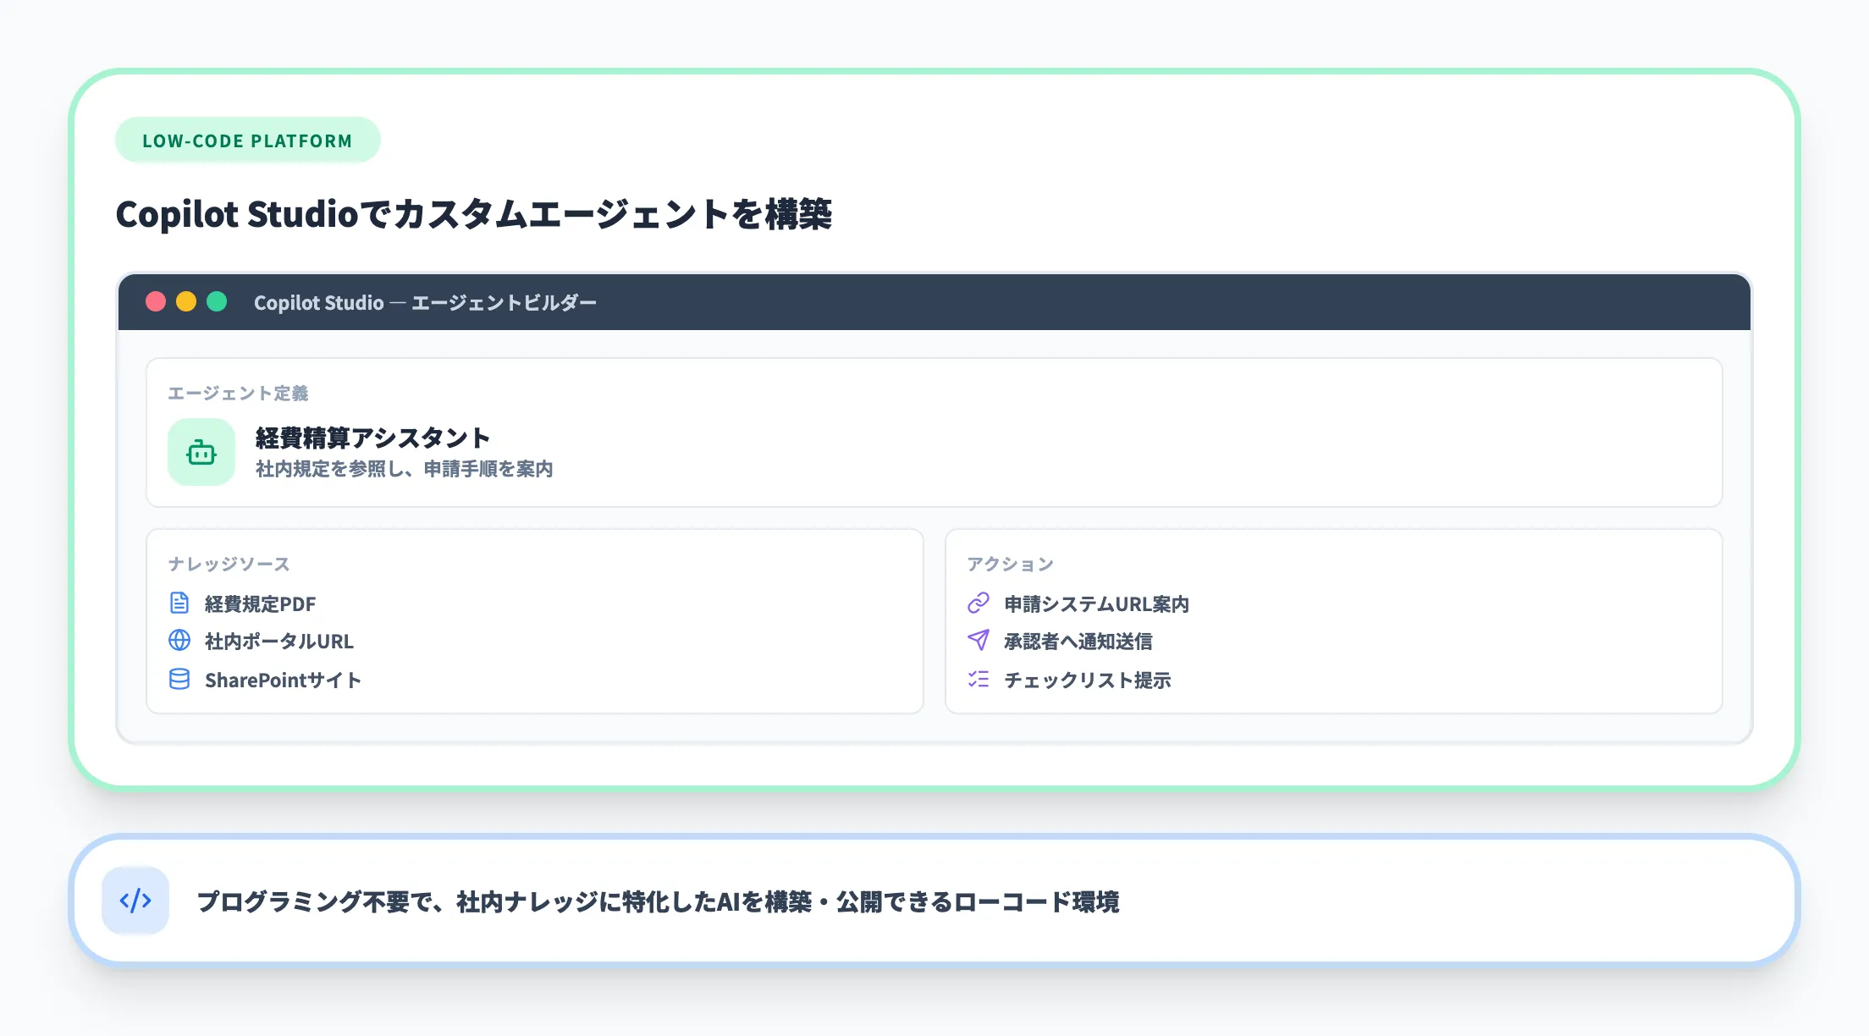1869x1036 pixels.
Task: Toggle the yellow traffic light dot
Action: click(x=185, y=301)
